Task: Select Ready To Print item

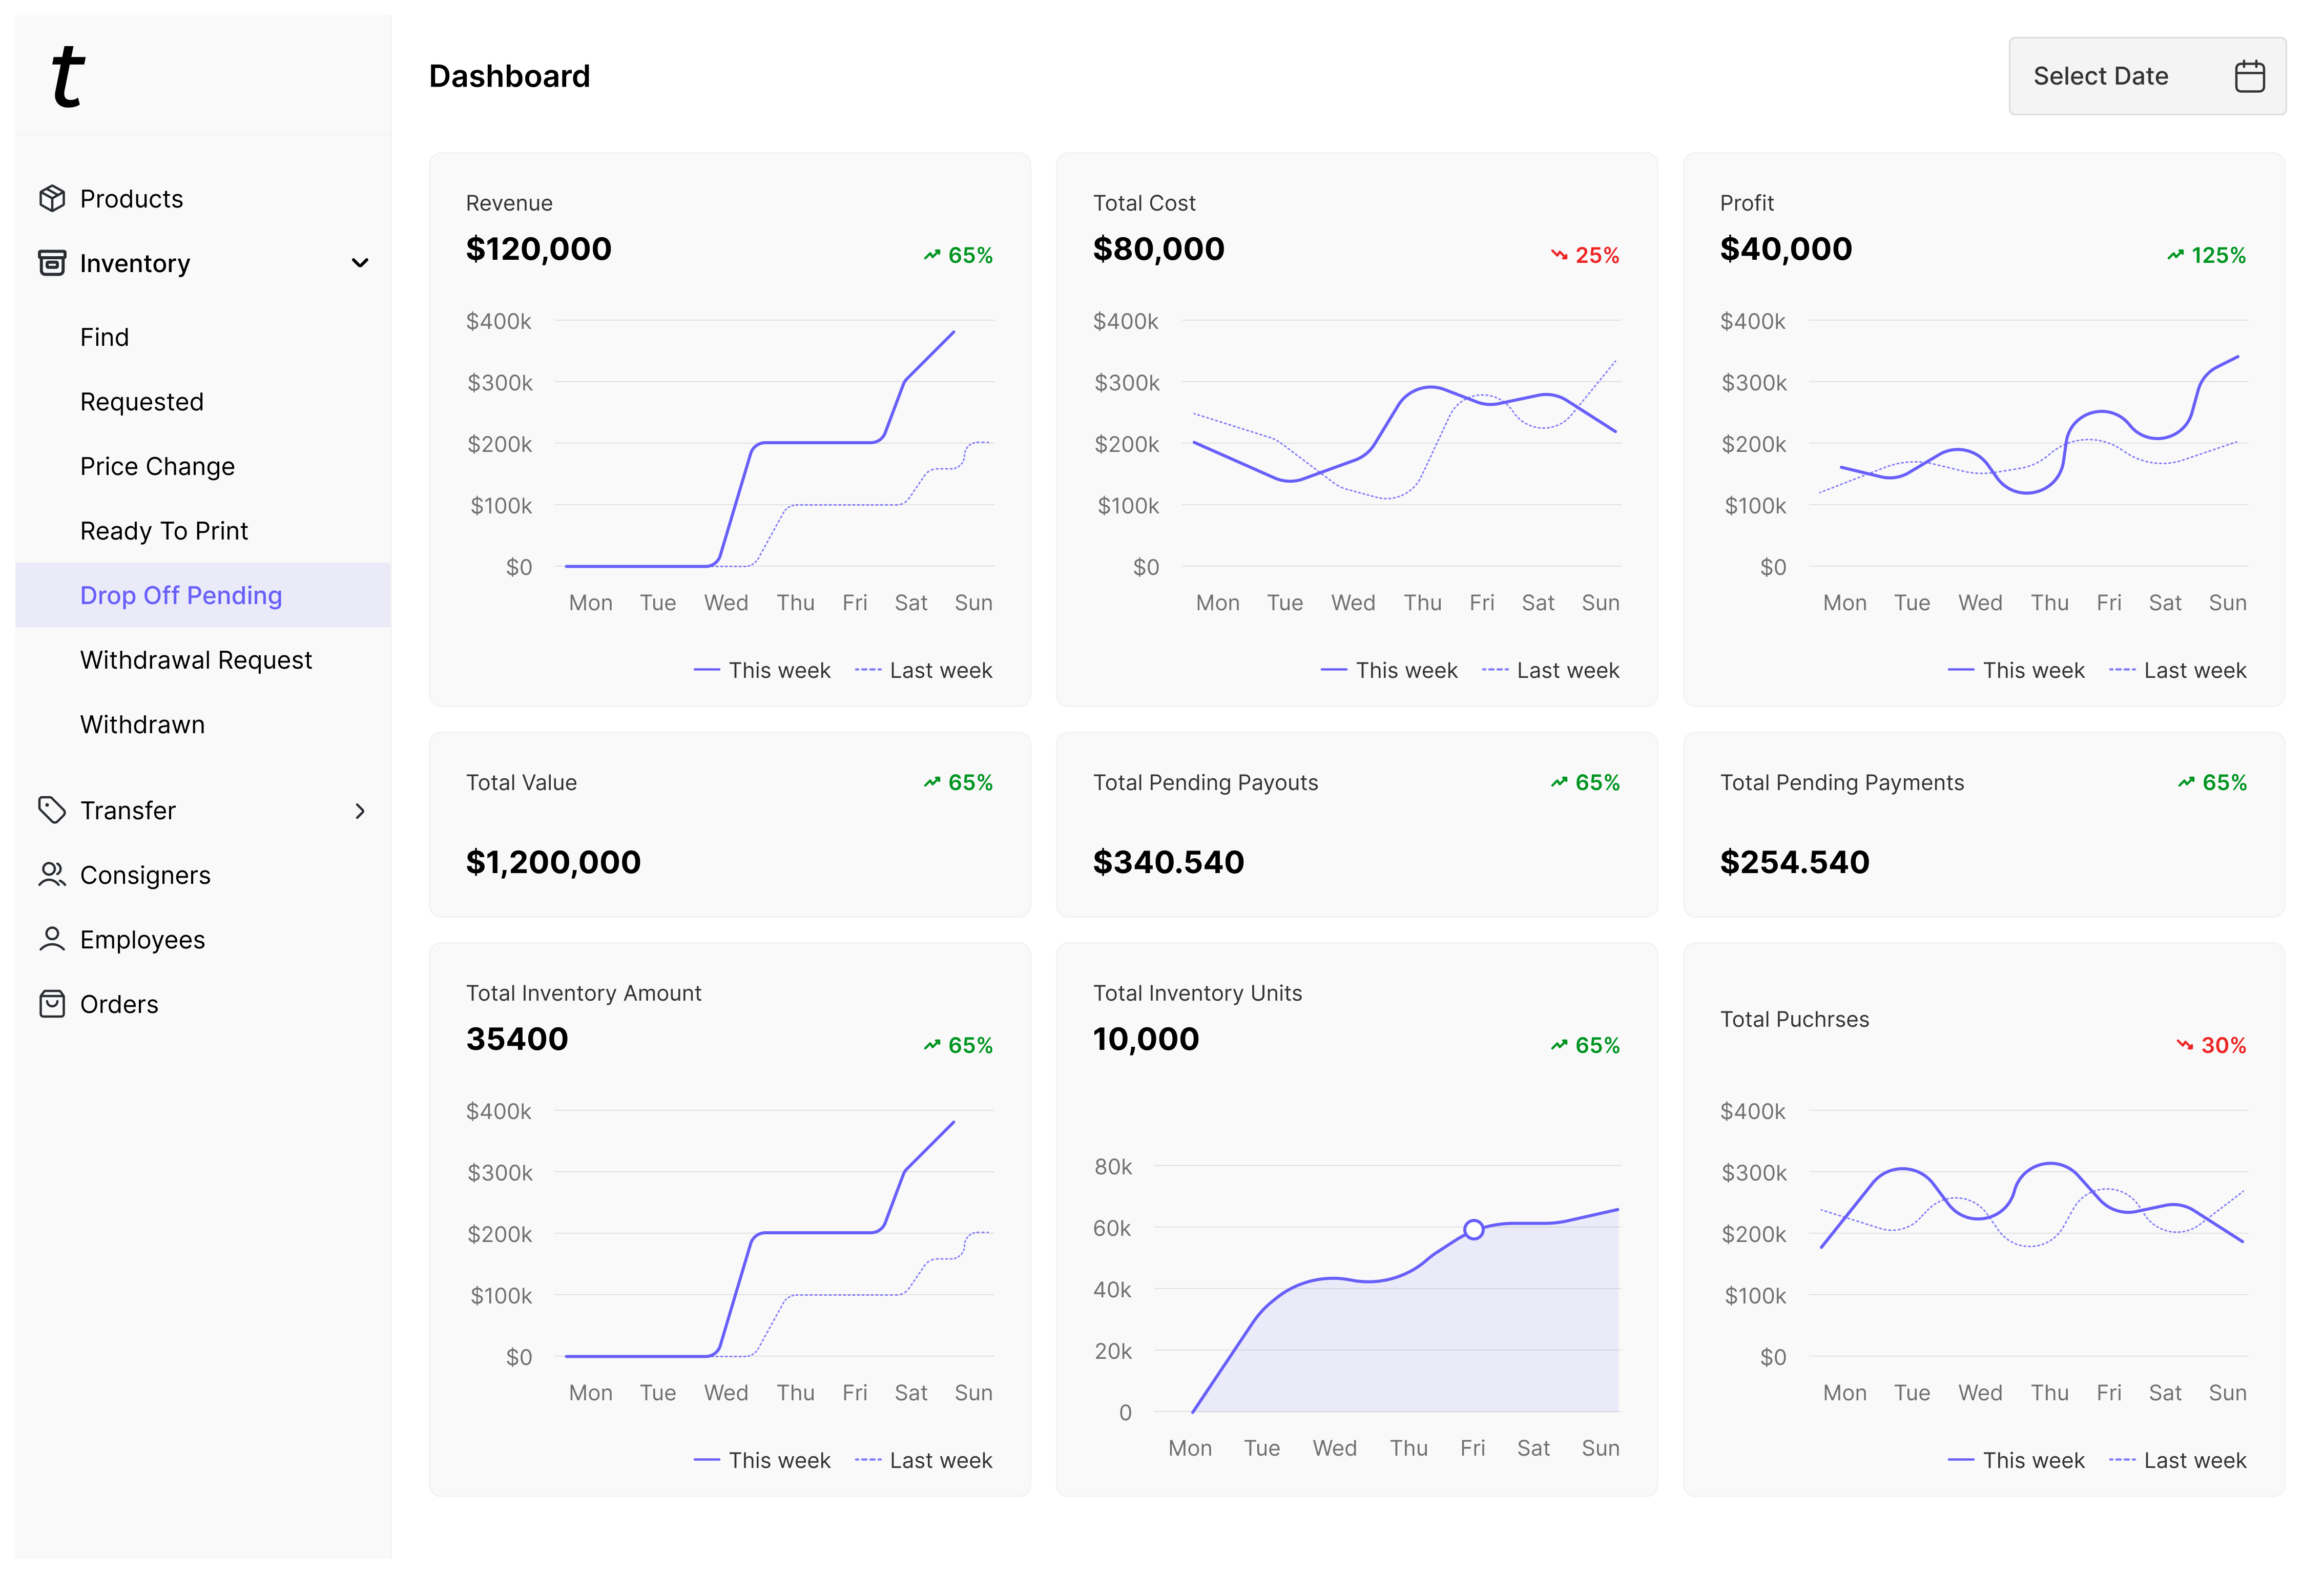Action: click(164, 531)
